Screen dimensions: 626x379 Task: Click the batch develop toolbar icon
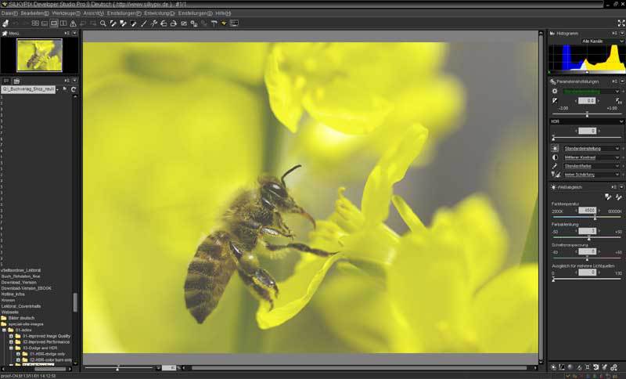click(x=194, y=23)
